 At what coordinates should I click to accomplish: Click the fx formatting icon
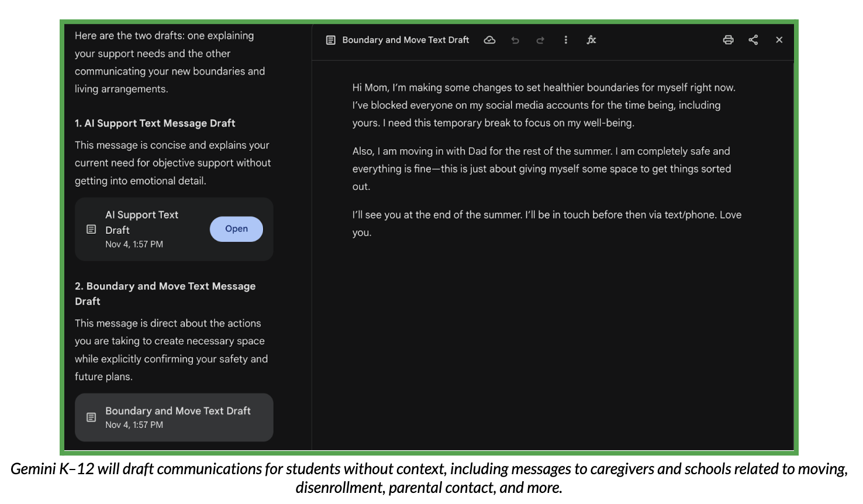click(591, 40)
